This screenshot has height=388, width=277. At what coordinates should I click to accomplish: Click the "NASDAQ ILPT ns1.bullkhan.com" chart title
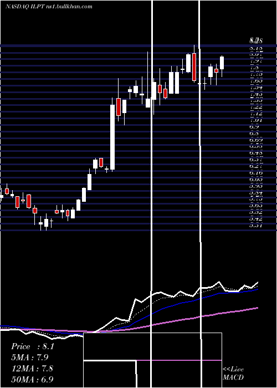tap(49, 7)
